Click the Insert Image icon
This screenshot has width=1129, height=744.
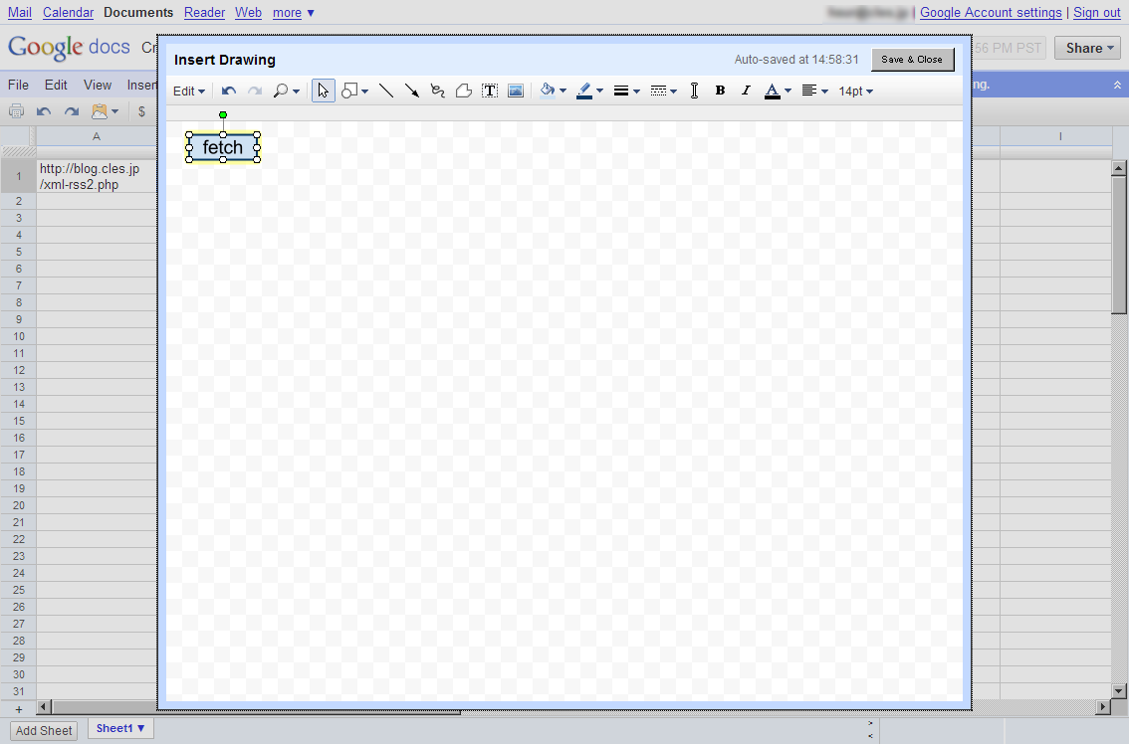pyautogui.click(x=516, y=91)
